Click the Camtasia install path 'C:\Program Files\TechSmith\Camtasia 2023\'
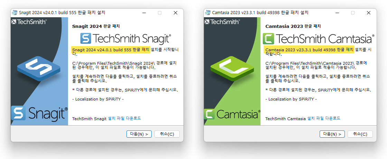Image resolution: width=387 pixels, height=159 pixels. coord(311,63)
